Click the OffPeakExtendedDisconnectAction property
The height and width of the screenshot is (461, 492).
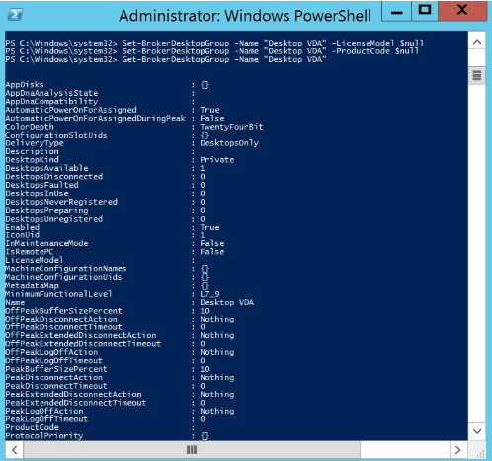(81, 335)
